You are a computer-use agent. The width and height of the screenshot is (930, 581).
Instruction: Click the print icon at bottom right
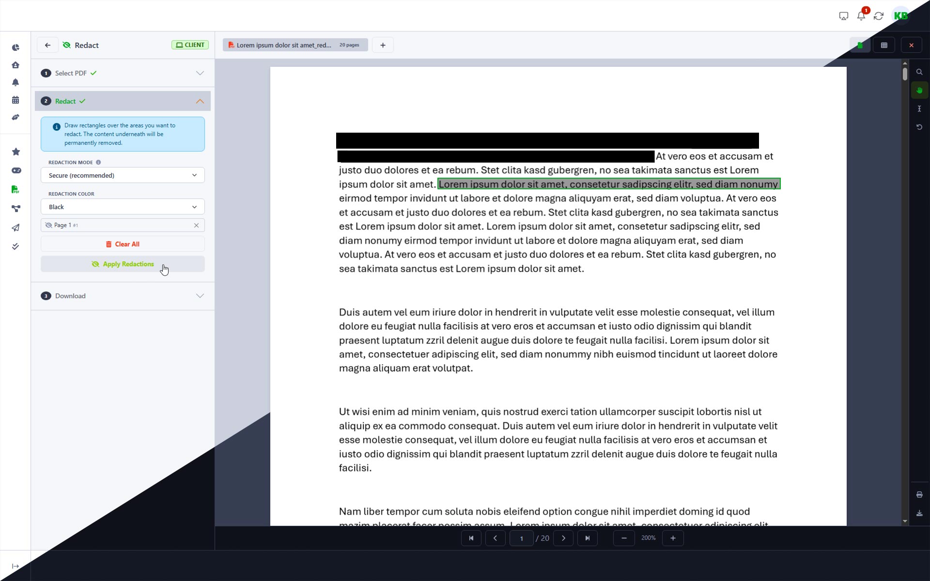click(919, 494)
